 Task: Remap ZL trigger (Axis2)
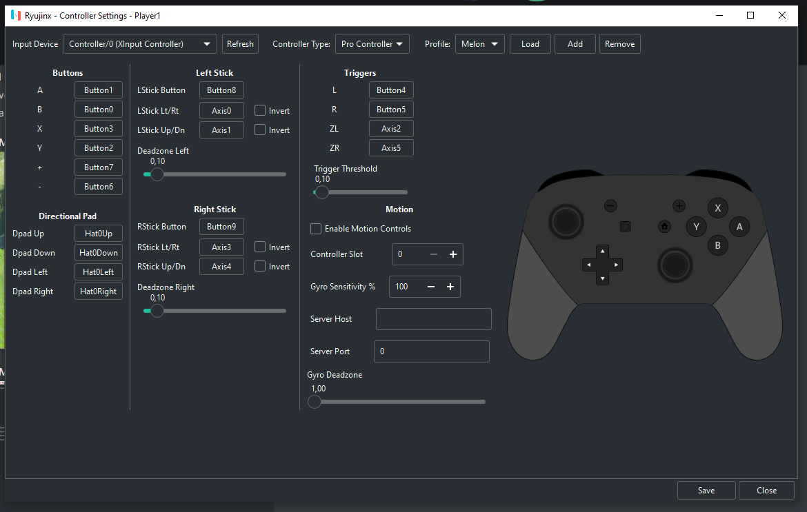[x=391, y=128]
